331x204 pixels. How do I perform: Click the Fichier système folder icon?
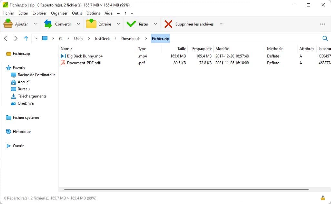(9, 117)
